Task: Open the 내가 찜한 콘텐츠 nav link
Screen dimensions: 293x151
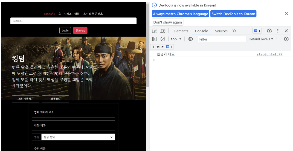Action: click(x=93, y=14)
